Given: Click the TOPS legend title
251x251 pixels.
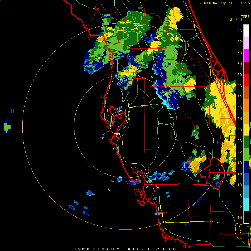Looking at the screenshot, I should click(x=245, y=17).
